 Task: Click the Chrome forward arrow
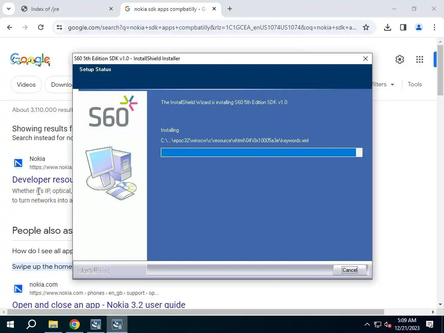coord(25,27)
